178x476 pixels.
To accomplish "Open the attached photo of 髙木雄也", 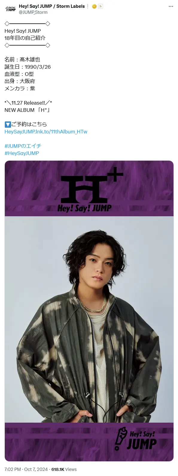I will click(x=89, y=311).
